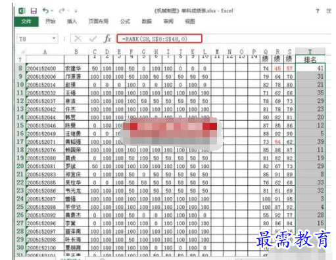Select column B header
The height and width of the screenshot is (260, 336).
76,52
